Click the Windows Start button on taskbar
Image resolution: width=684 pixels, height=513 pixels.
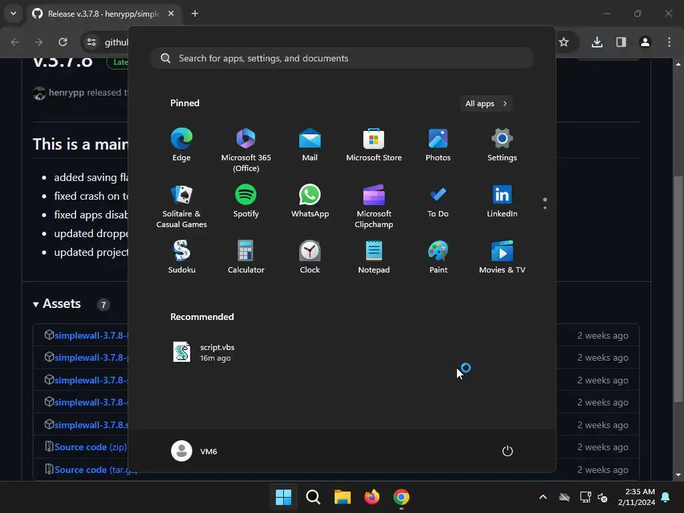[x=283, y=497]
